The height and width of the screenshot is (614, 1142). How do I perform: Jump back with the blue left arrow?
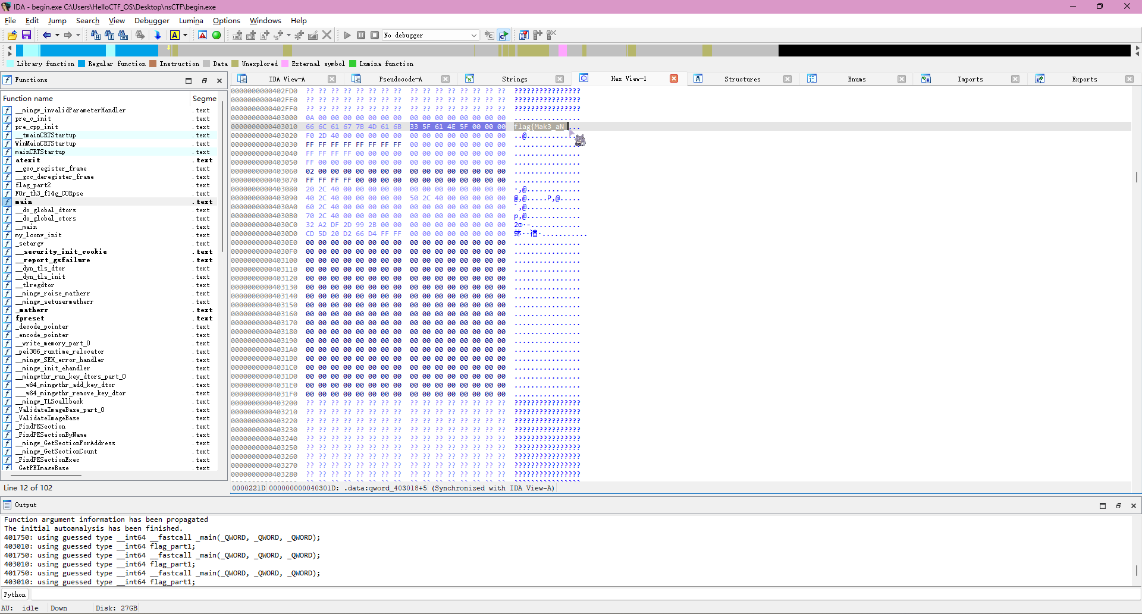tap(46, 36)
